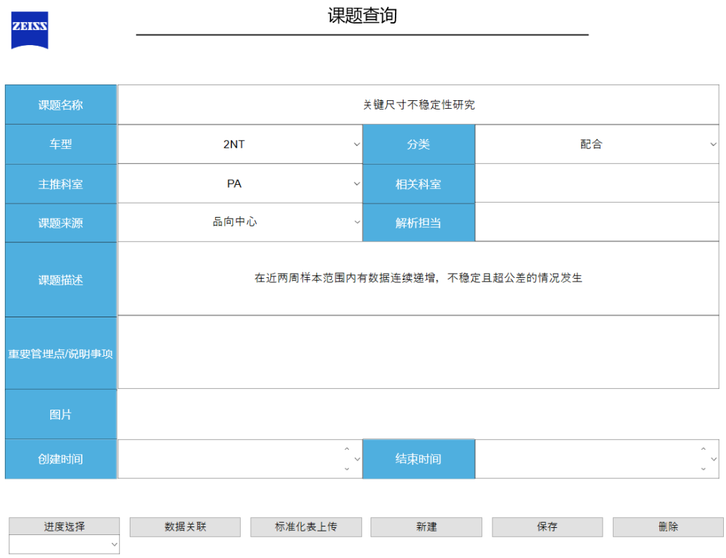
Task: Open the 车型 dropdown showing 2NT
Action: coord(240,144)
